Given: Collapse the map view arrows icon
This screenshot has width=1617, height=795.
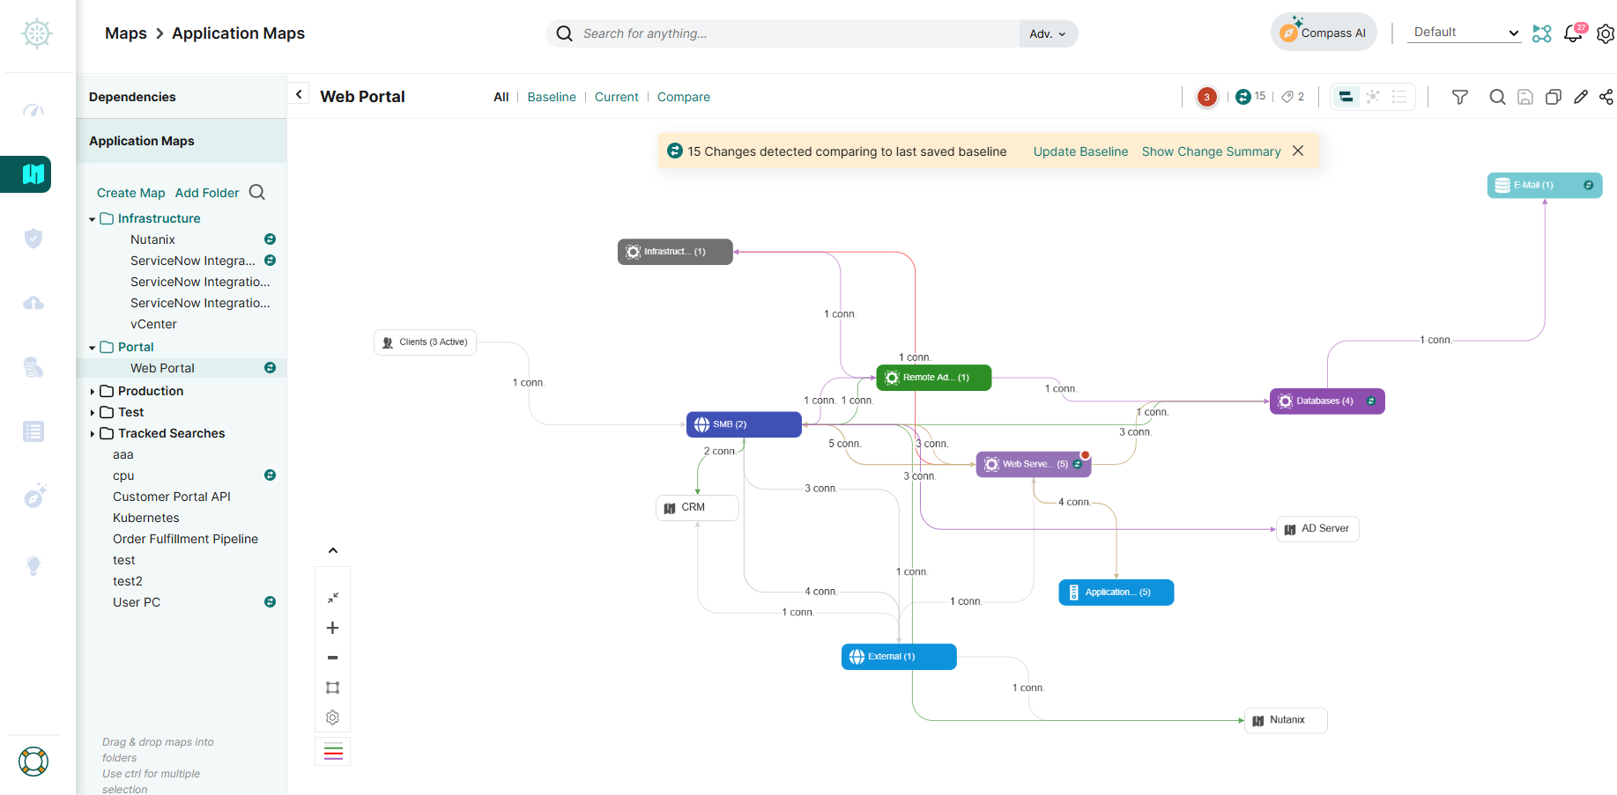Looking at the screenshot, I should tap(332, 598).
